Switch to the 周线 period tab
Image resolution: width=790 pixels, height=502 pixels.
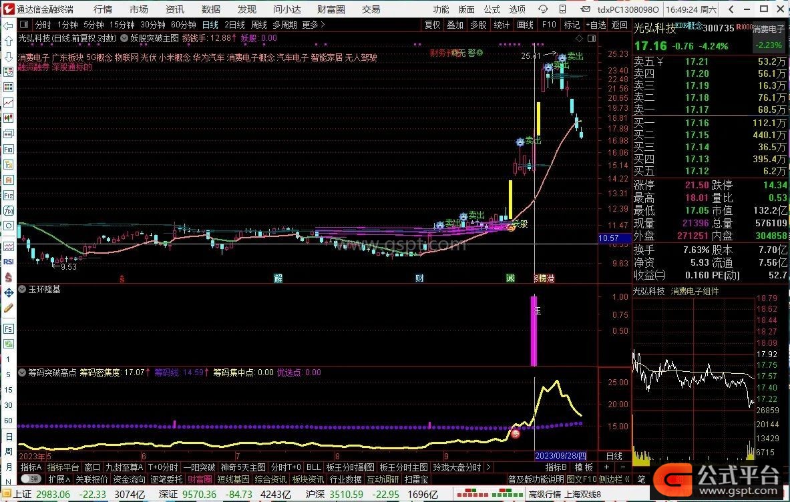(258, 25)
